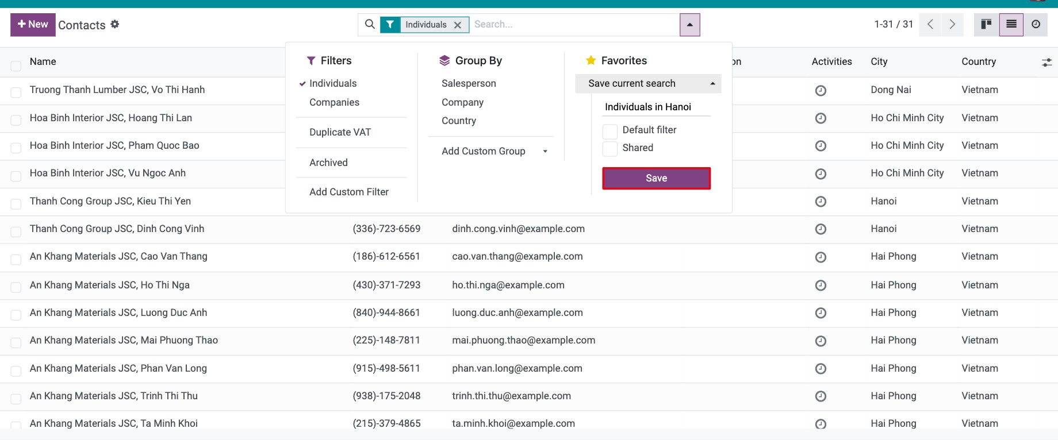Enable the Default filter checkbox
Viewport: 1058px width, 440px height.
(x=610, y=131)
